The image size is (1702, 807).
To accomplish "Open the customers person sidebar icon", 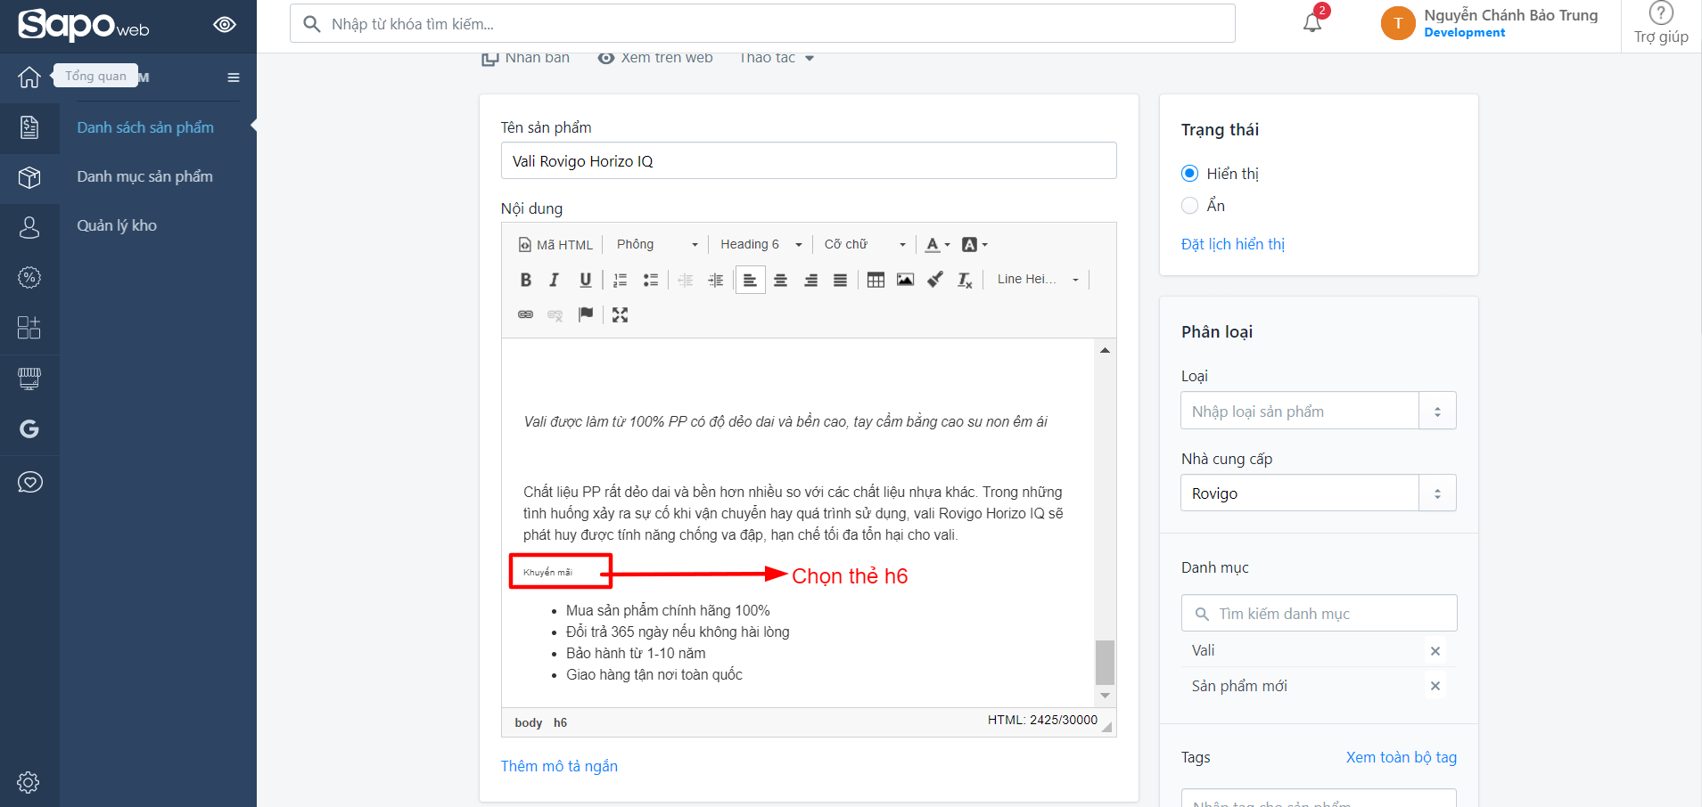I will [x=29, y=227].
